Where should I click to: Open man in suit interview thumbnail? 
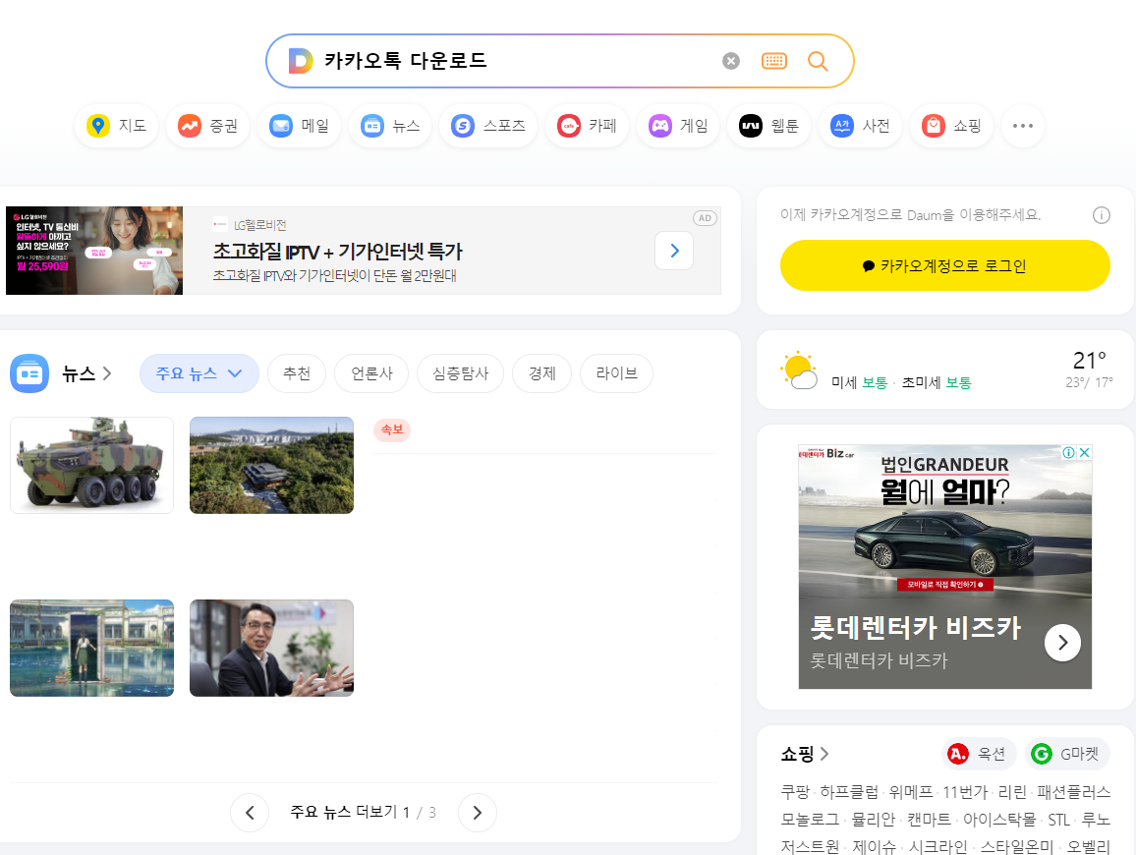point(271,648)
